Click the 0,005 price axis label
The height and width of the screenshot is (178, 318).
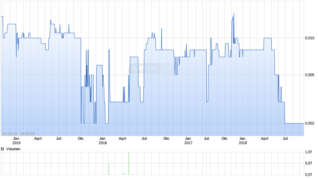click(310, 75)
